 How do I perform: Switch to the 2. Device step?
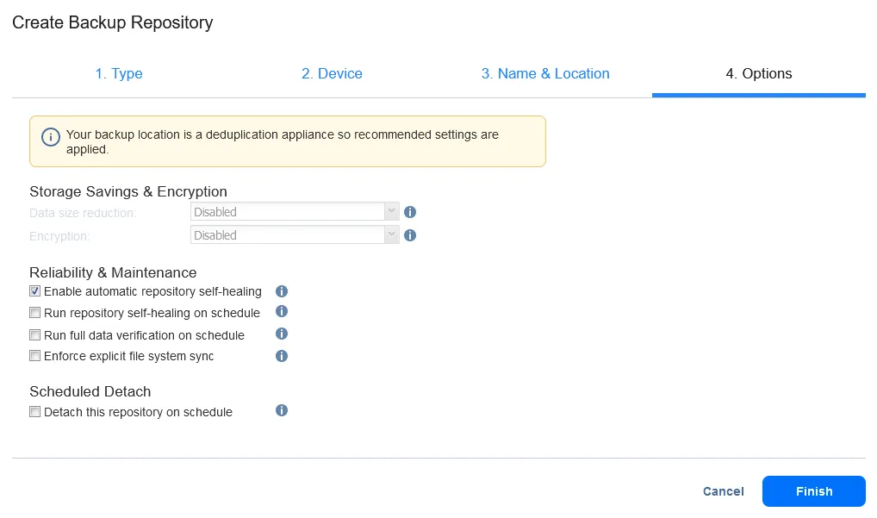(332, 74)
